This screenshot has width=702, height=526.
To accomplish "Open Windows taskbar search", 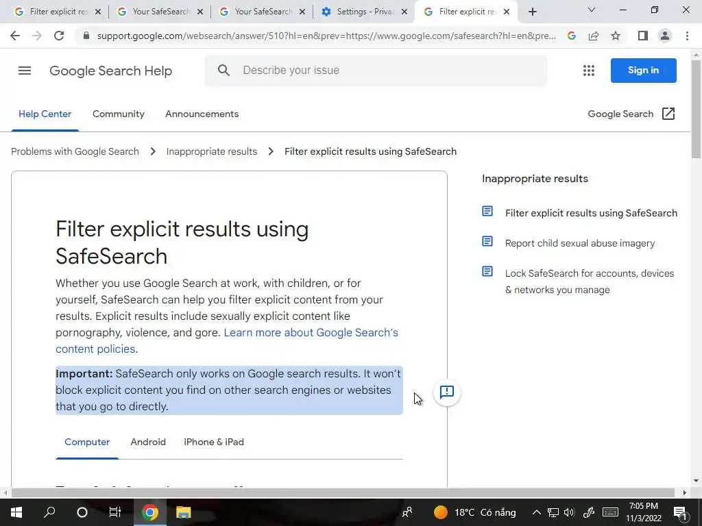I will point(49,512).
